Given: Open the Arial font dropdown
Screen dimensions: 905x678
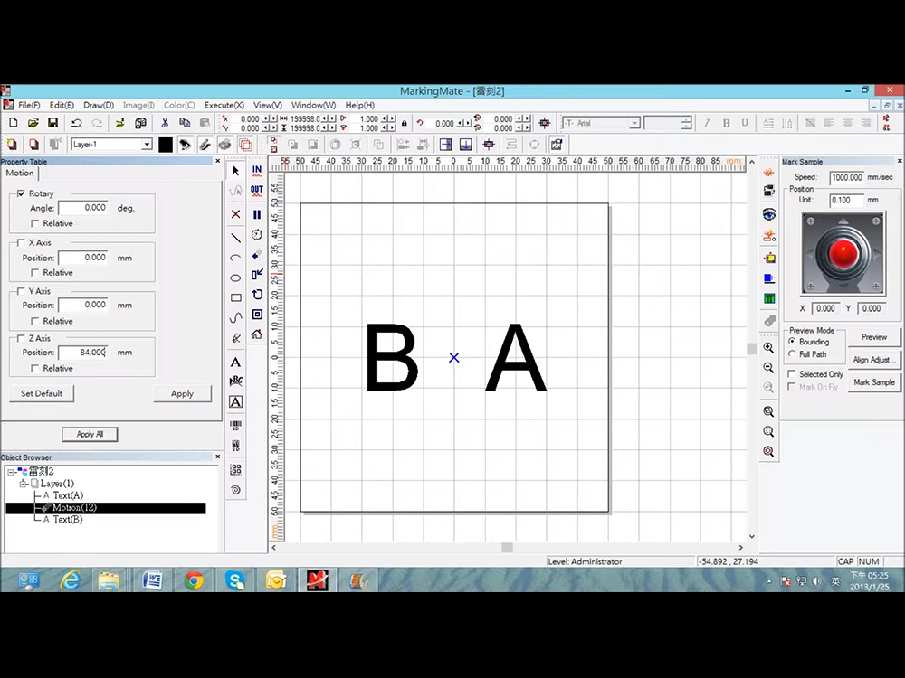Looking at the screenshot, I should (634, 123).
